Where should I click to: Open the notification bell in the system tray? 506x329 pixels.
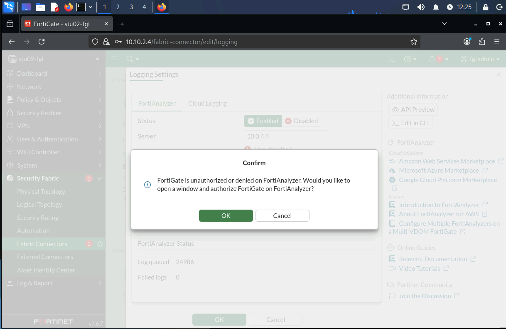[436, 7]
